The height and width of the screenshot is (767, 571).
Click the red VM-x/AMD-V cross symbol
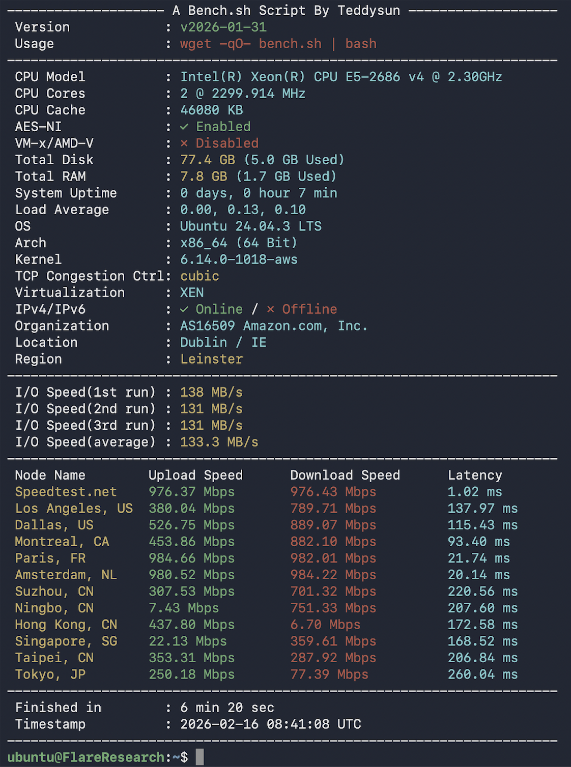(184, 143)
